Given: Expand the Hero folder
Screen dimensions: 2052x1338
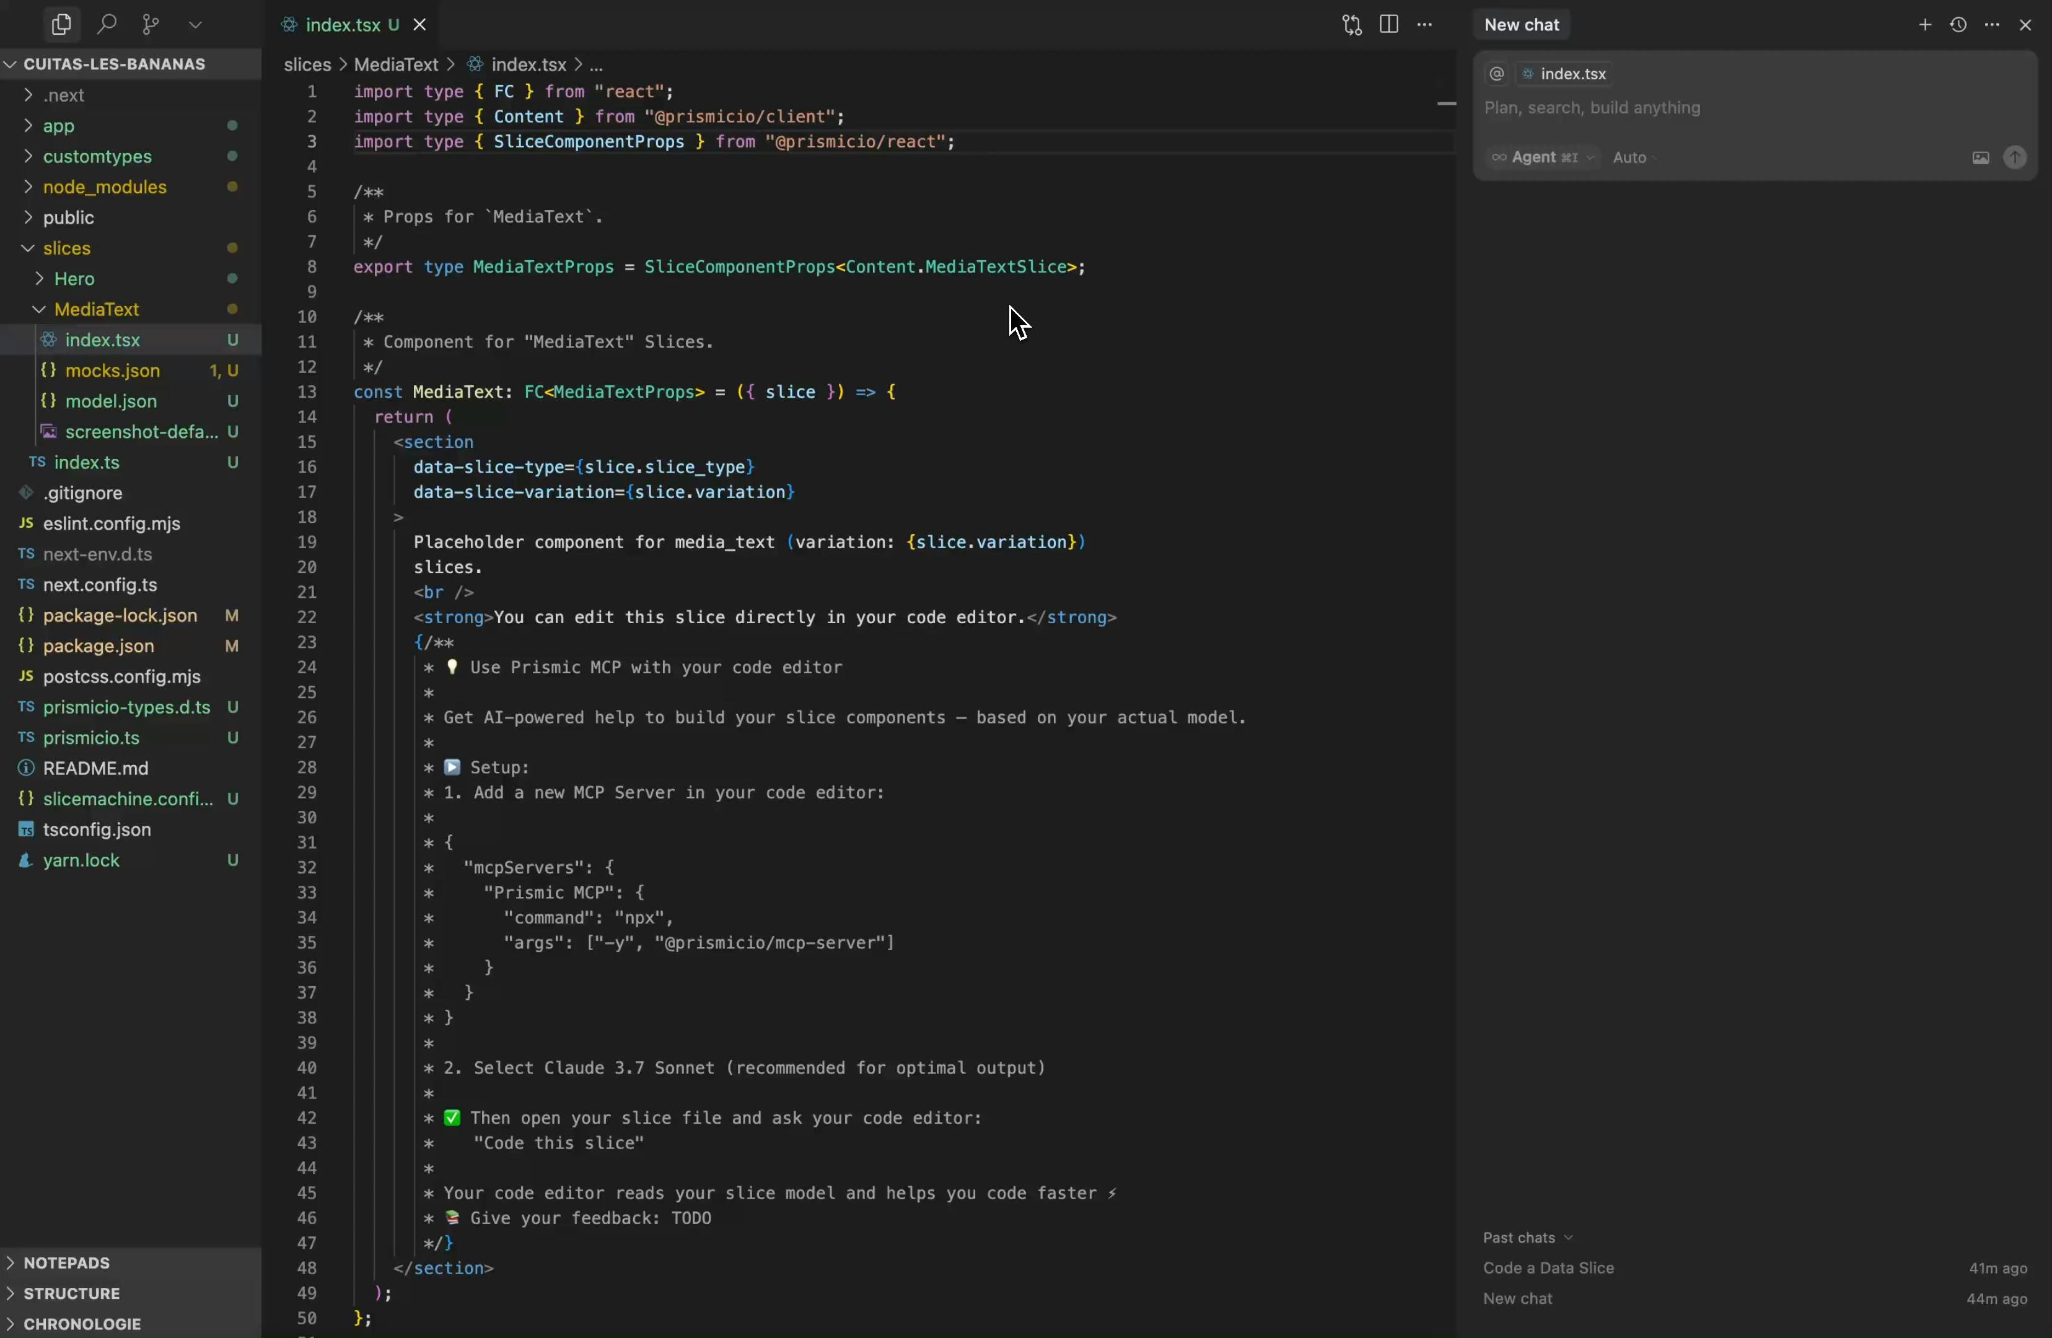Looking at the screenshot, I should (74, 279).
